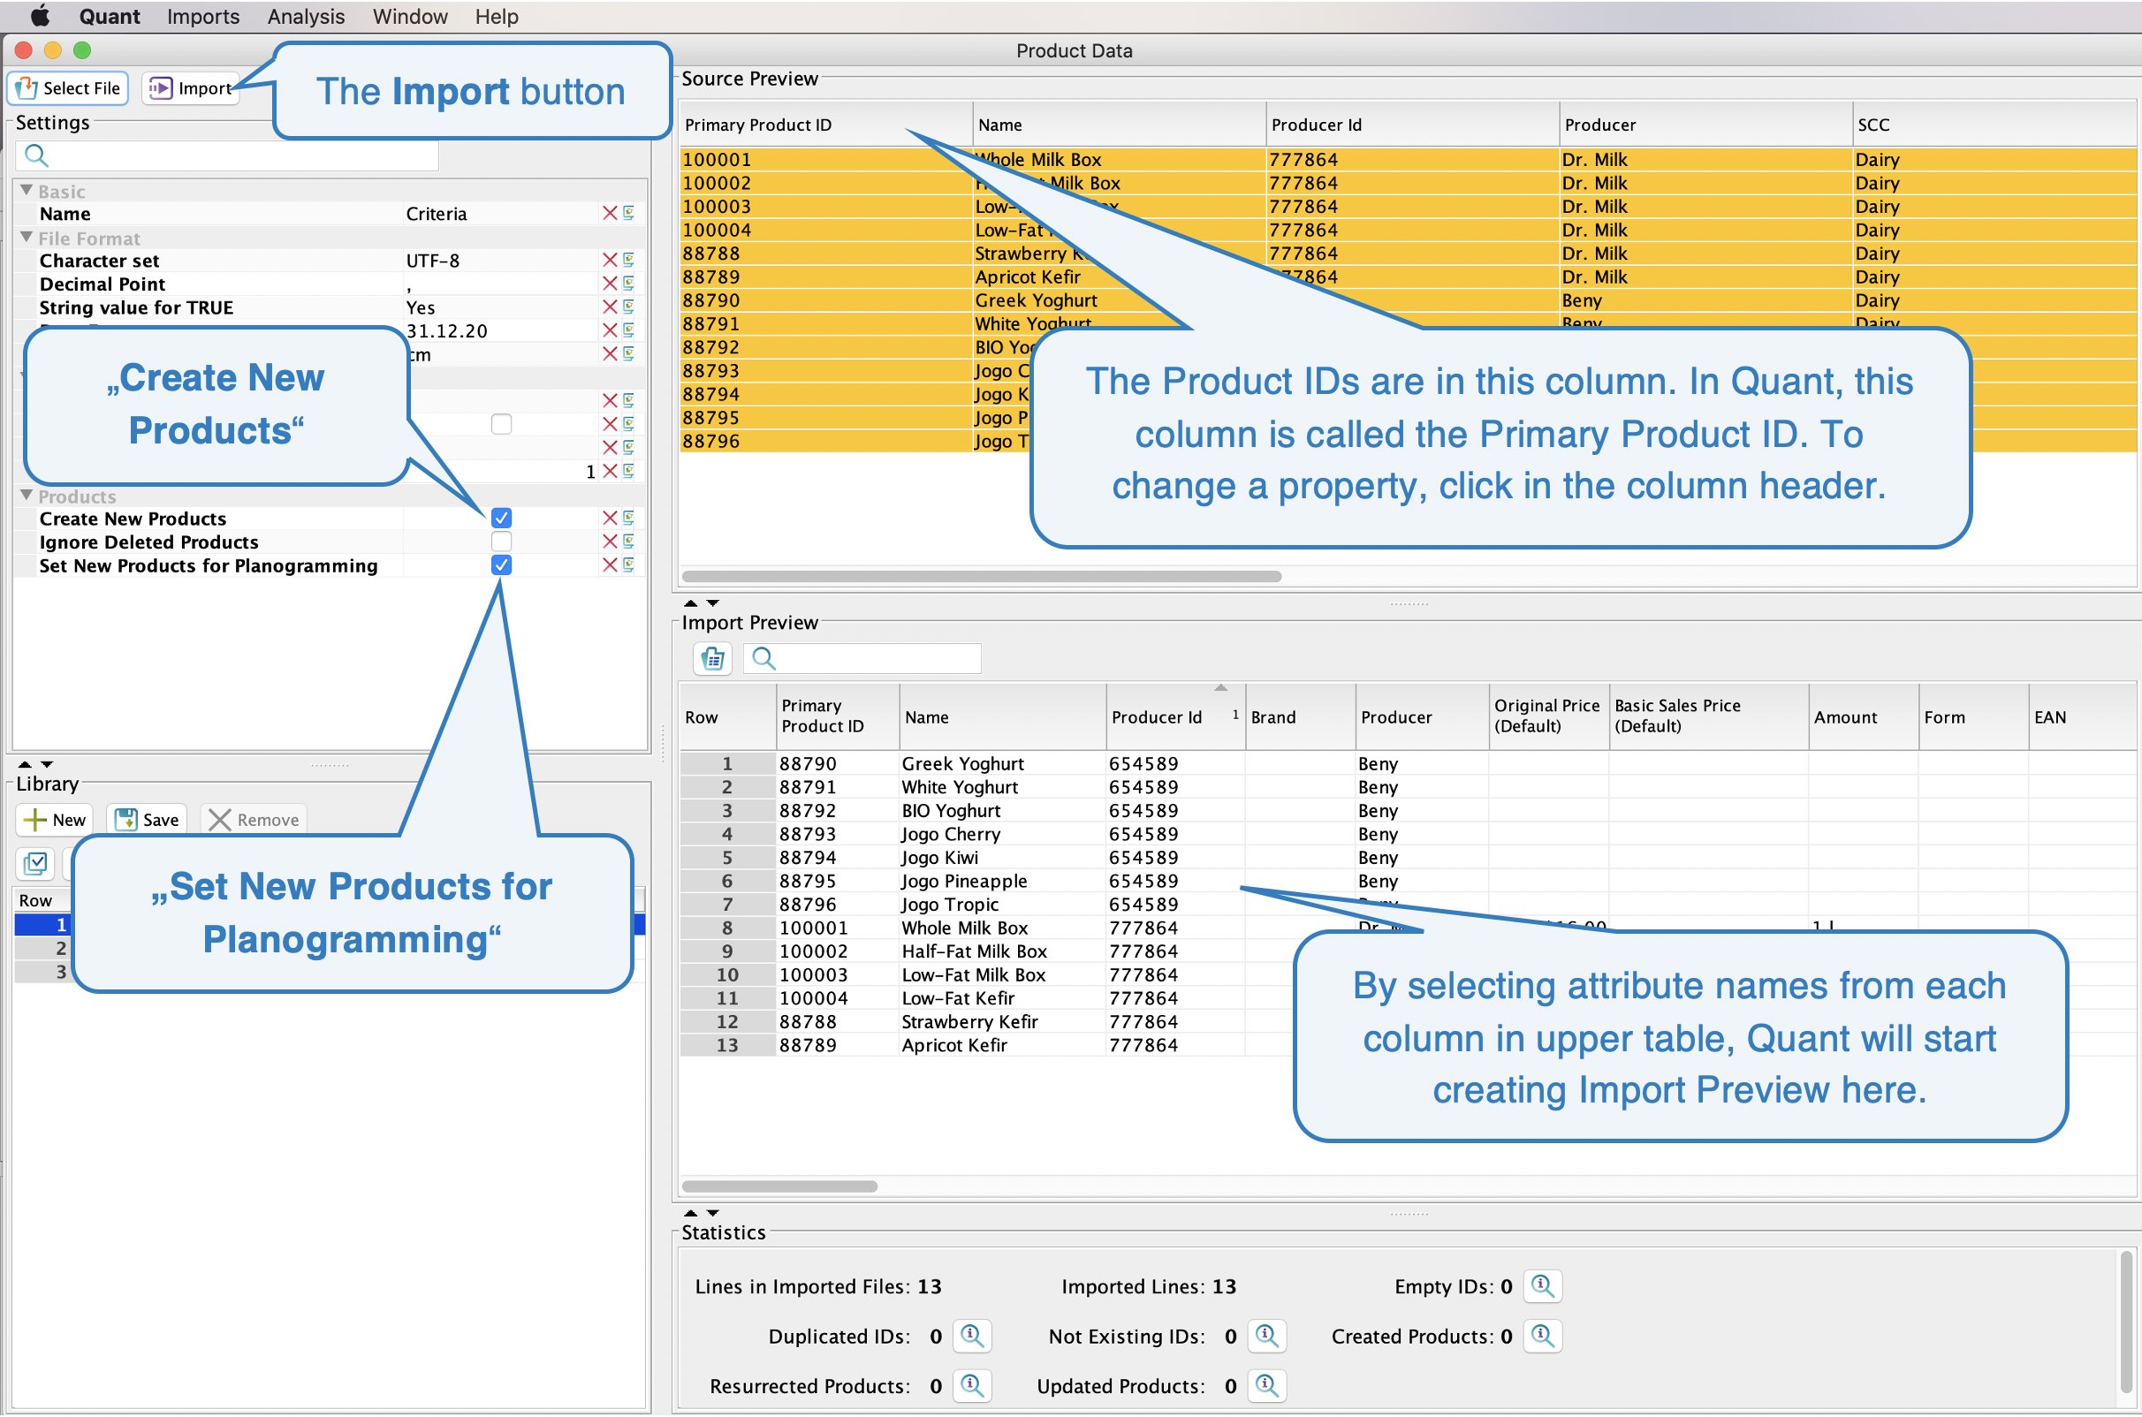The image size is (2142, 1417).
Task: Click the down arrow on the Settings/Library splitter
Action: (x=47, y=764)
